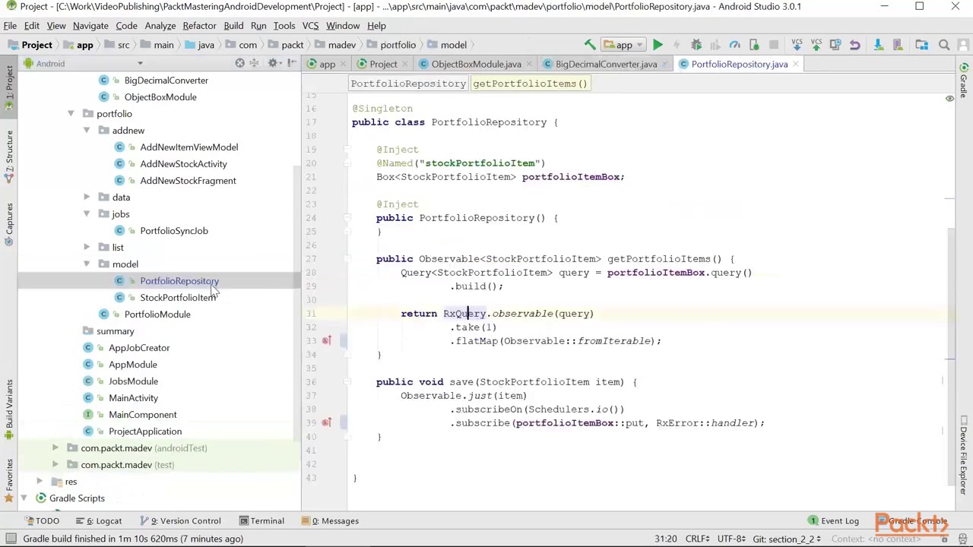Image resolution: width=973 pixels, height=547 pixels.
Task: Toggle the Logcat tool window
Action: 98,520
